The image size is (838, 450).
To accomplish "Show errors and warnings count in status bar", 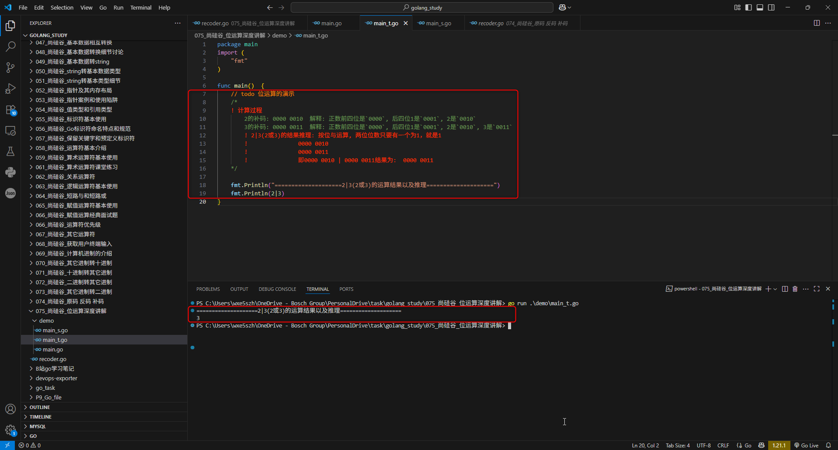I will (30, 445).
